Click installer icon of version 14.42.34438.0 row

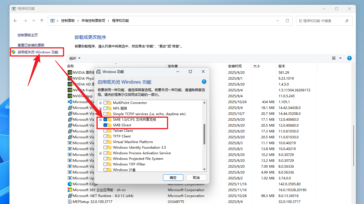click(70, 108)
